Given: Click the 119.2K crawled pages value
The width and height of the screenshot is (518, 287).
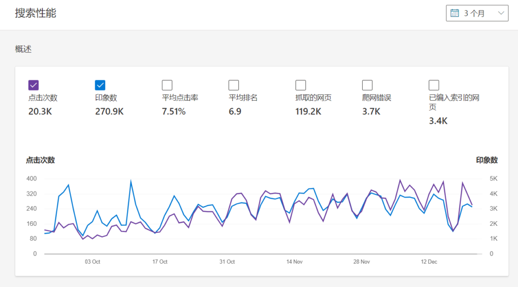Looking at the screenshot, I should pos(308,112).
